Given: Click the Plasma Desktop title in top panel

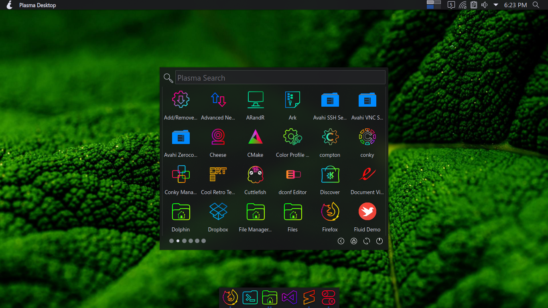Looking at the screenshot, I should [38, 5].
